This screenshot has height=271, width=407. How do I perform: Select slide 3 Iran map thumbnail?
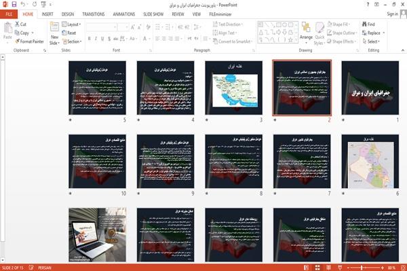point(233,88)
